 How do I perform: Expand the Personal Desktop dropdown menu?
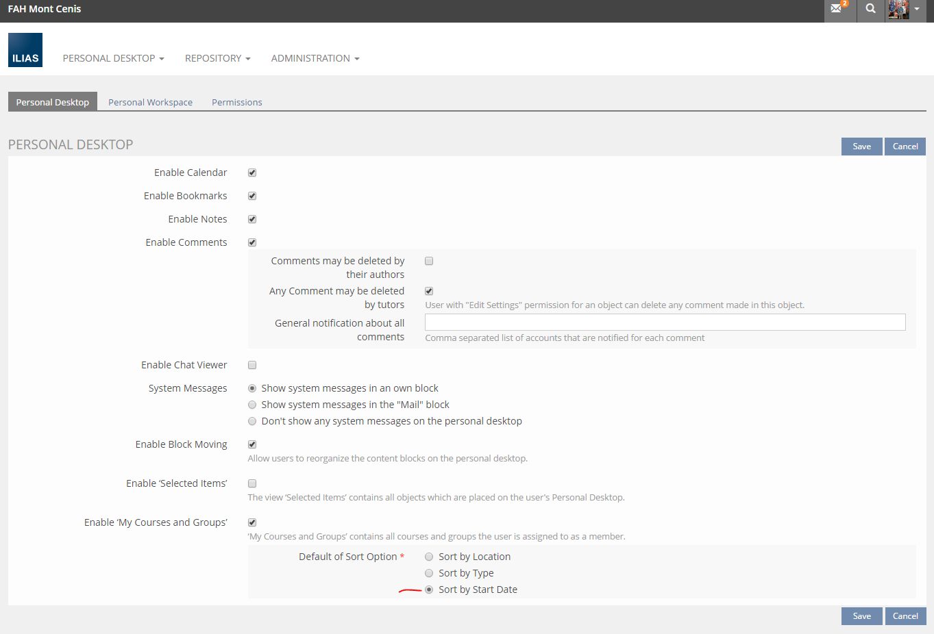click(x=113, y=58)
